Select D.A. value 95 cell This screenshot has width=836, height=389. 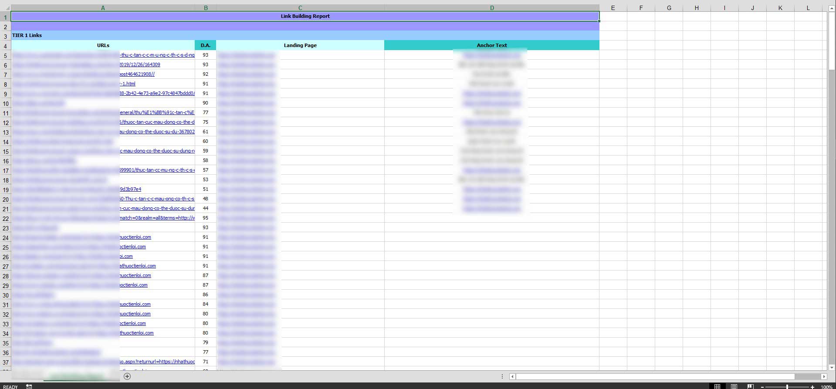click(206, 218)
